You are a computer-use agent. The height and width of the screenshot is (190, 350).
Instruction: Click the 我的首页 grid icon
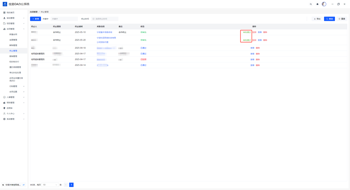coord(4,13)
